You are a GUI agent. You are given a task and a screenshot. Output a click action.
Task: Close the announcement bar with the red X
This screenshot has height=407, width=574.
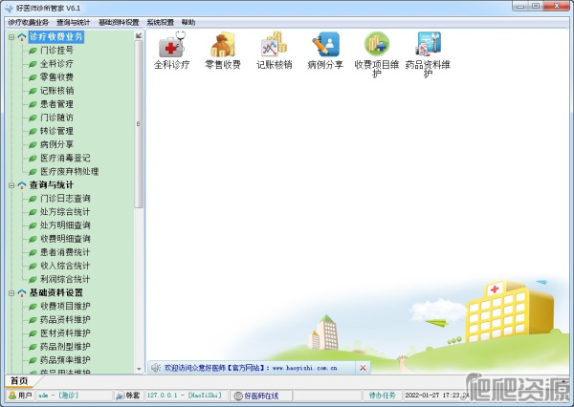(363, 367)
